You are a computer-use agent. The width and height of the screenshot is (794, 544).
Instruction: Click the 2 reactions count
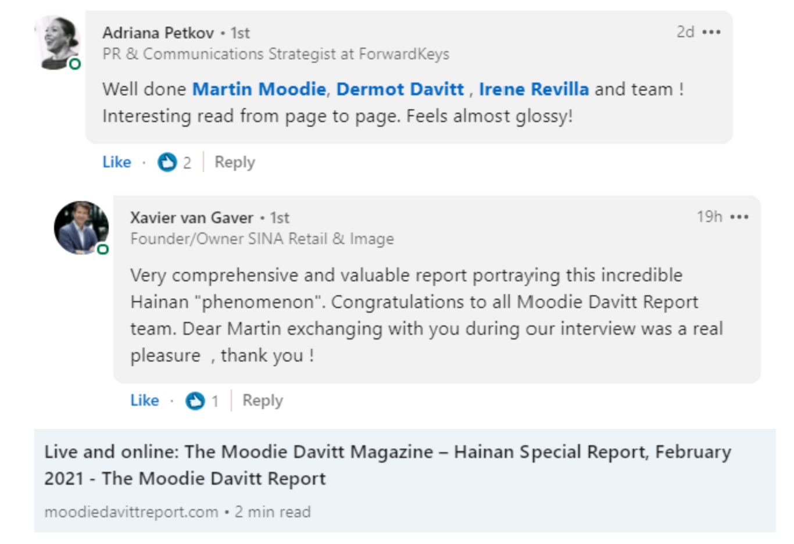point(187,163)
